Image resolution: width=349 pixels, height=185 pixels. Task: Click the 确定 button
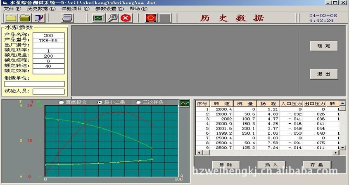[x=324, y=46]
